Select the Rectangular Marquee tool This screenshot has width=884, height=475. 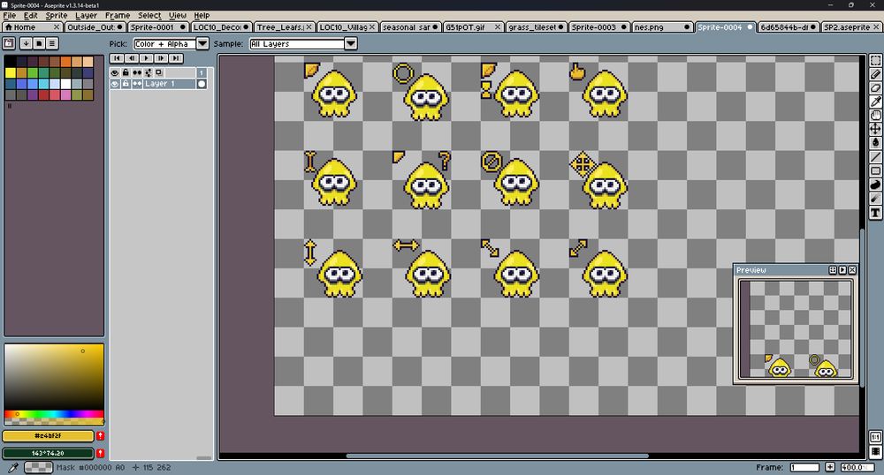(875, 60)
